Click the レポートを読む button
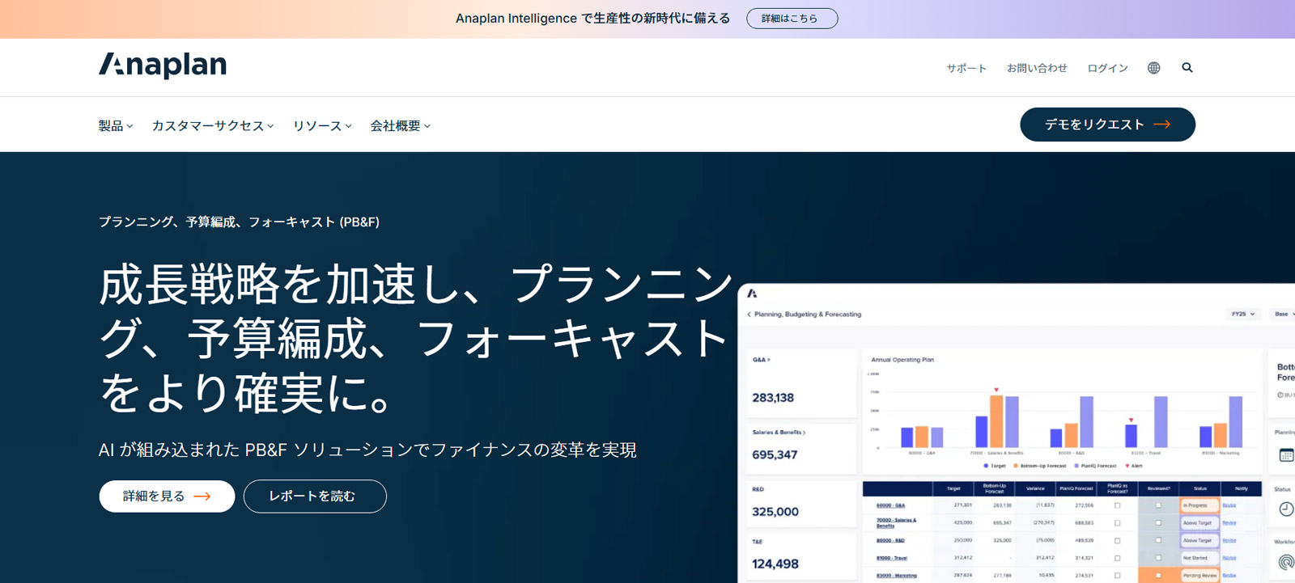This screenshot has height=583, width=1295. pos(315,496)
